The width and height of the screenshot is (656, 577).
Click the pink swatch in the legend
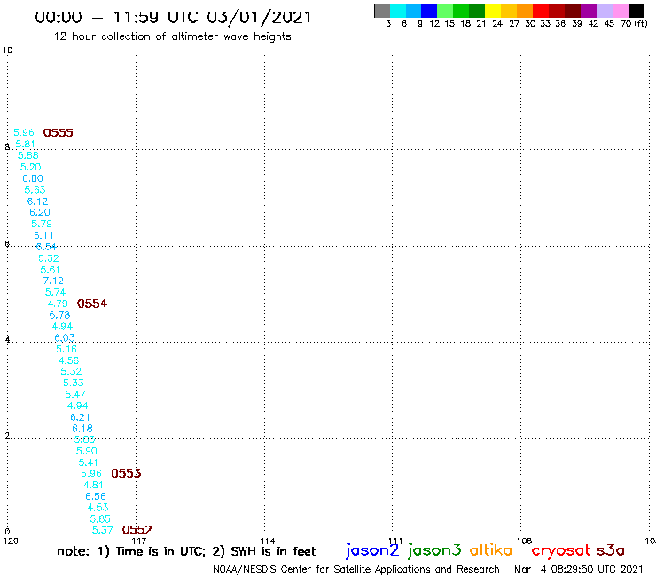pos(620,11)
